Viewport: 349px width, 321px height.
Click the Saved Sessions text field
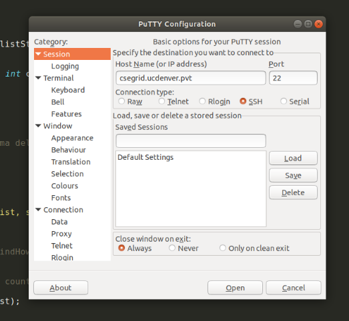(x=191, y=141)
